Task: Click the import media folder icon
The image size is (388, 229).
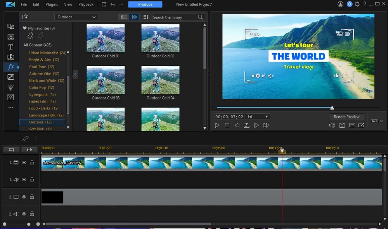Action: (x=25, y=17)
